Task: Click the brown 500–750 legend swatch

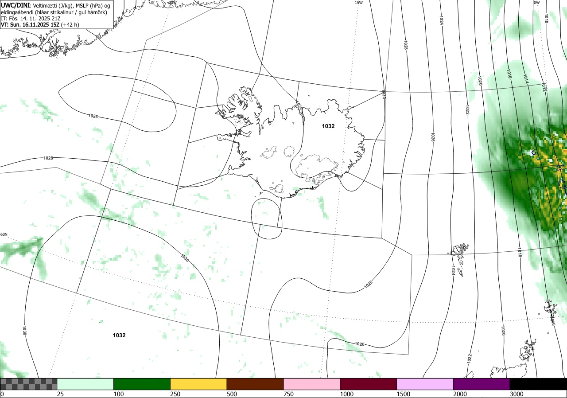Action: pyautogui.click(x=255, y=384)
